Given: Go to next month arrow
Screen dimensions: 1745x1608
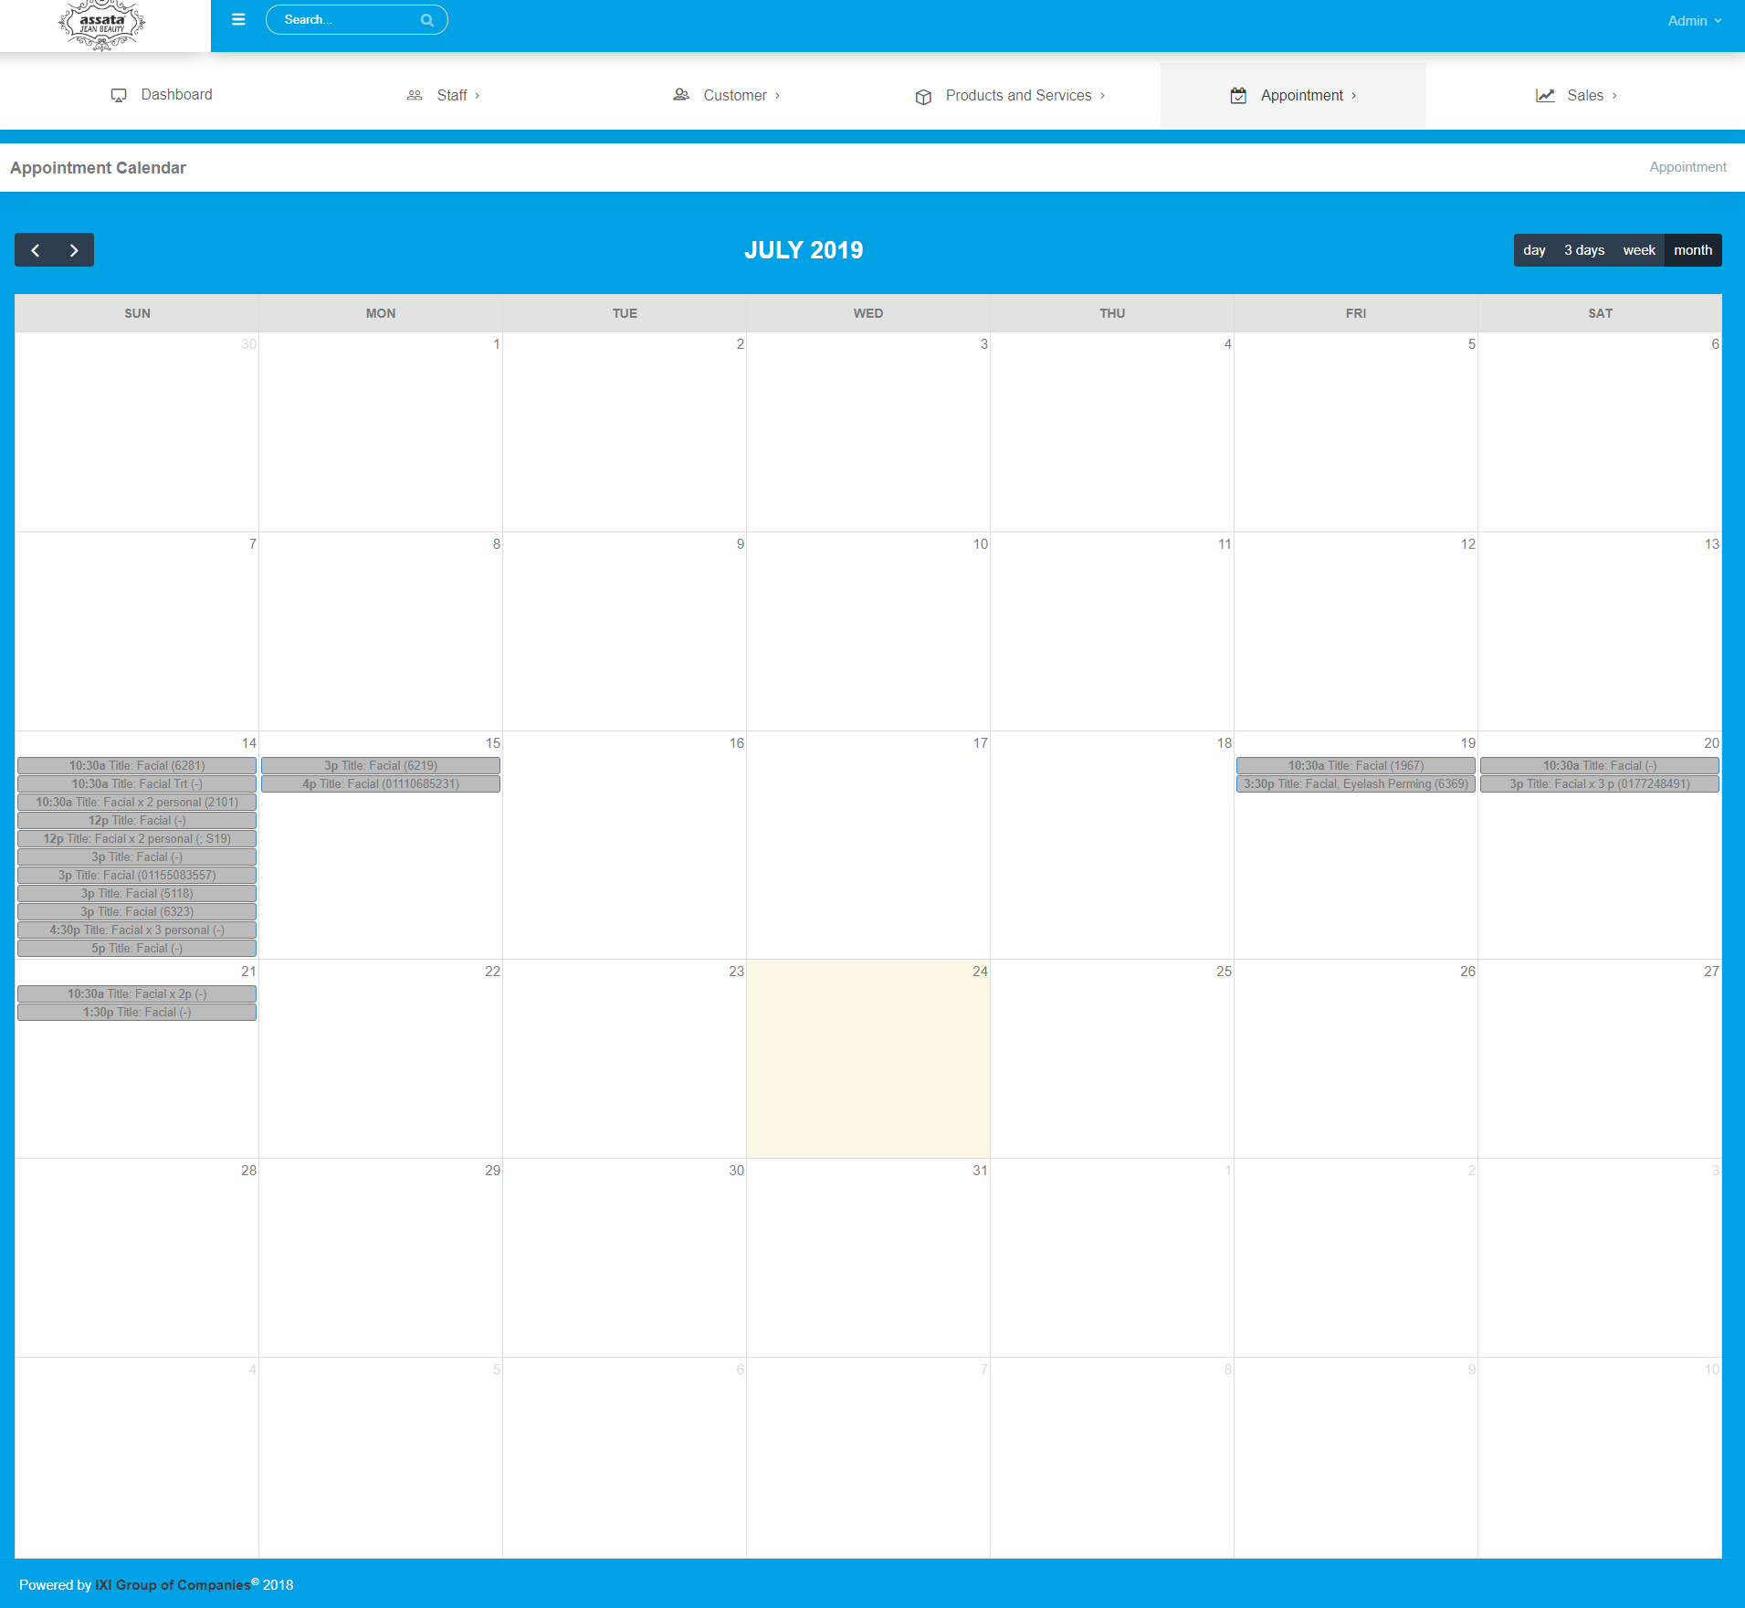Looking at the screenshot, I should coord(74,250).
